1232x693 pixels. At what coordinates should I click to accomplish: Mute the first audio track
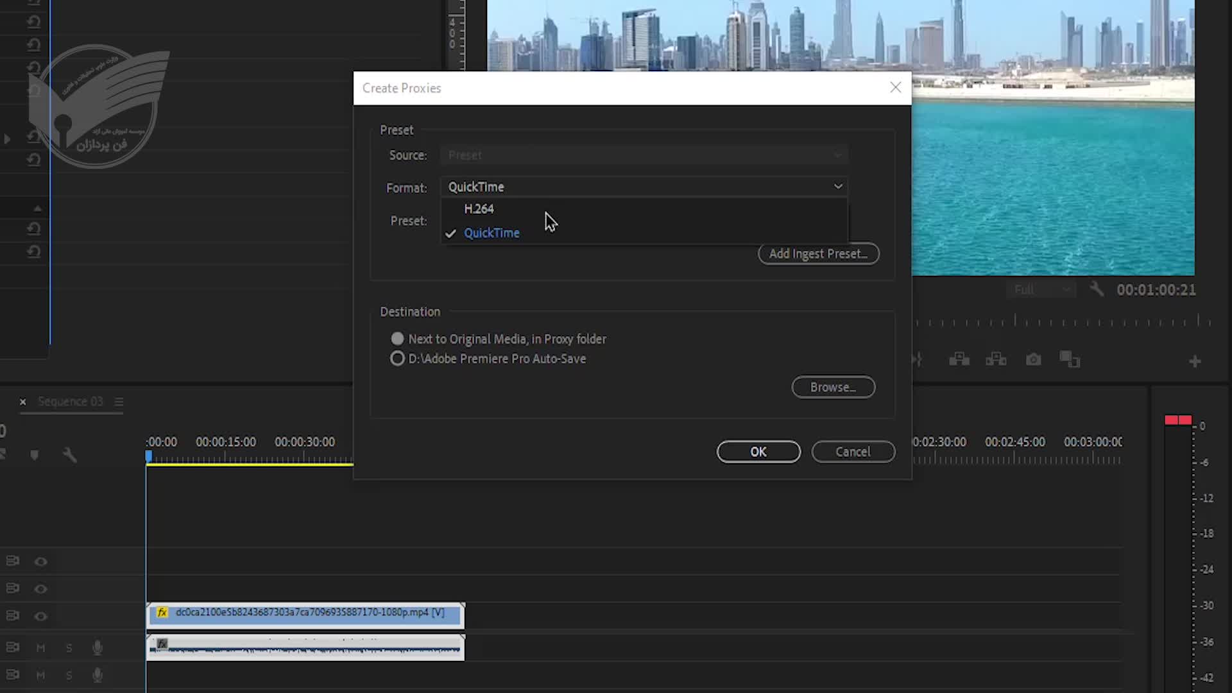(40, 648)
